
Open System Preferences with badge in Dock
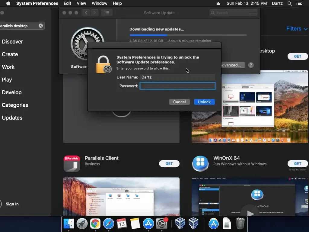162,224
